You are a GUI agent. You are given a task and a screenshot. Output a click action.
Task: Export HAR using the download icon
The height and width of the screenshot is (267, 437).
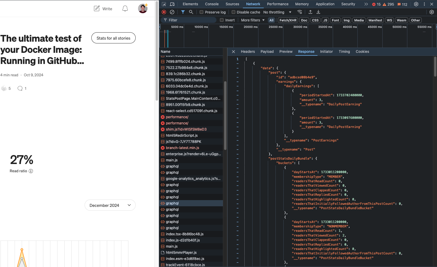point(318,12)
